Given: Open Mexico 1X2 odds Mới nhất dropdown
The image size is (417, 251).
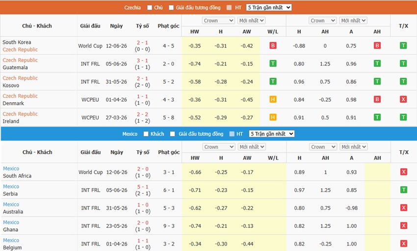Looking at the screenshot, I should point(252,147).
